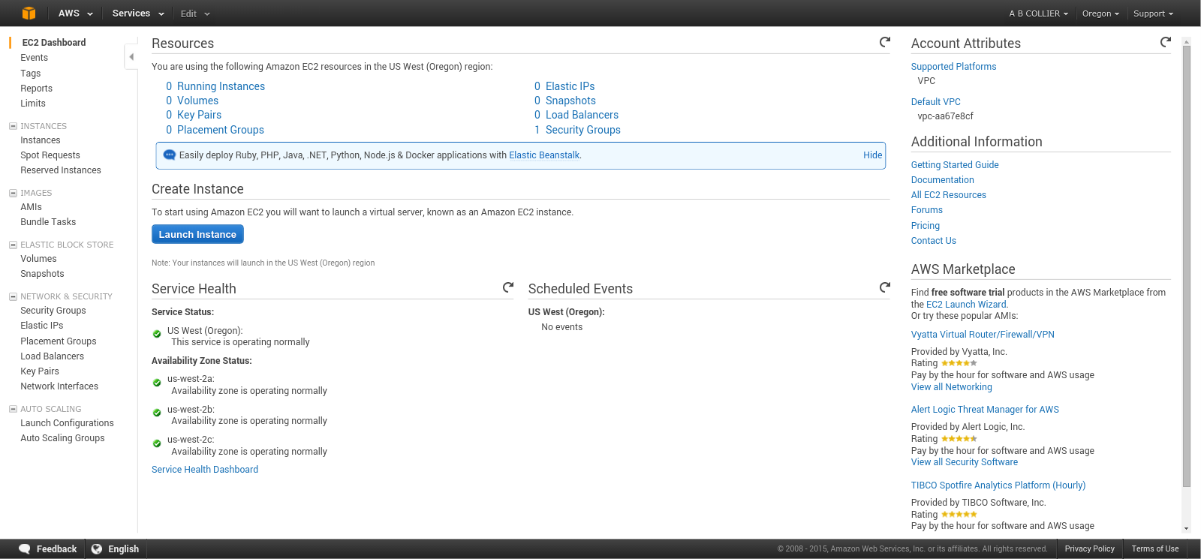Click the Feedback speech bubble icon
1201x559 pixels.
point(25,548)
